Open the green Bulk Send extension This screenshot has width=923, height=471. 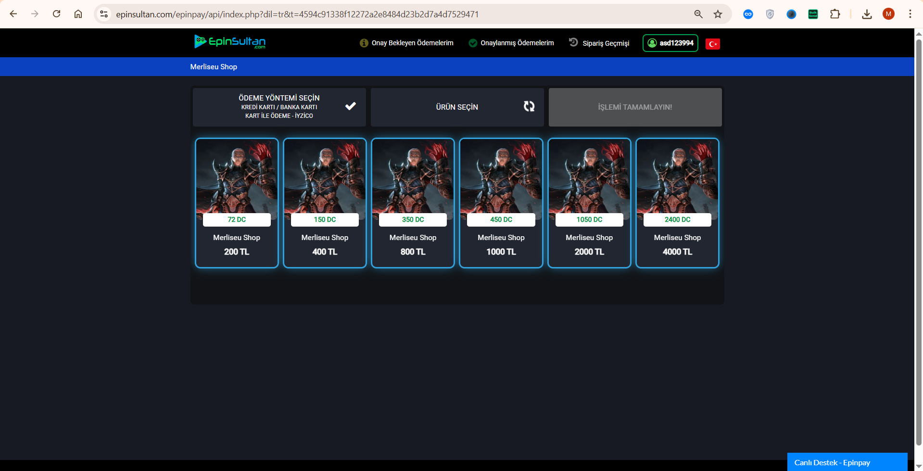[x=813, y=14]
